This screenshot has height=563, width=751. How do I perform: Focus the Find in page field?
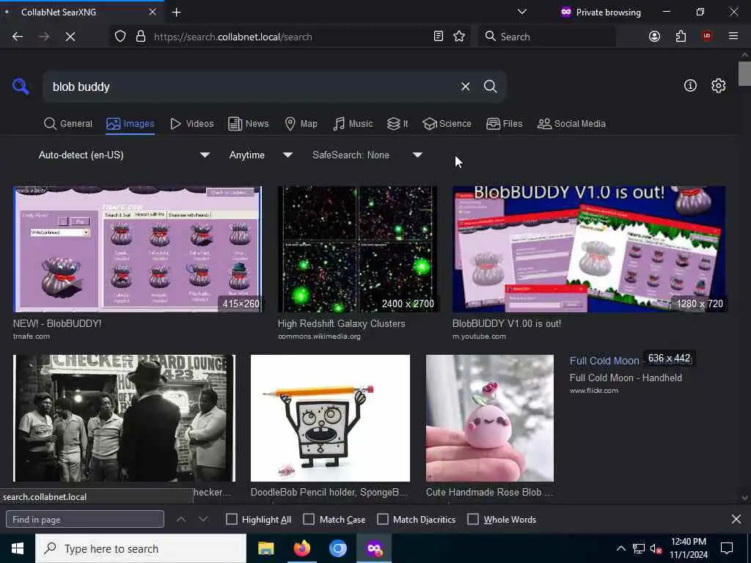(x=85, y=520)
